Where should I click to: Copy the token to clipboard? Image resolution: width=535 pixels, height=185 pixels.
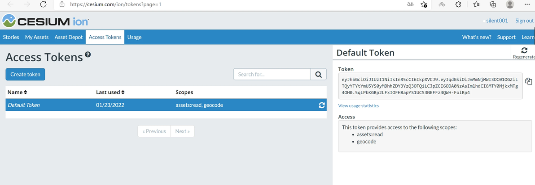click(528, 81)
